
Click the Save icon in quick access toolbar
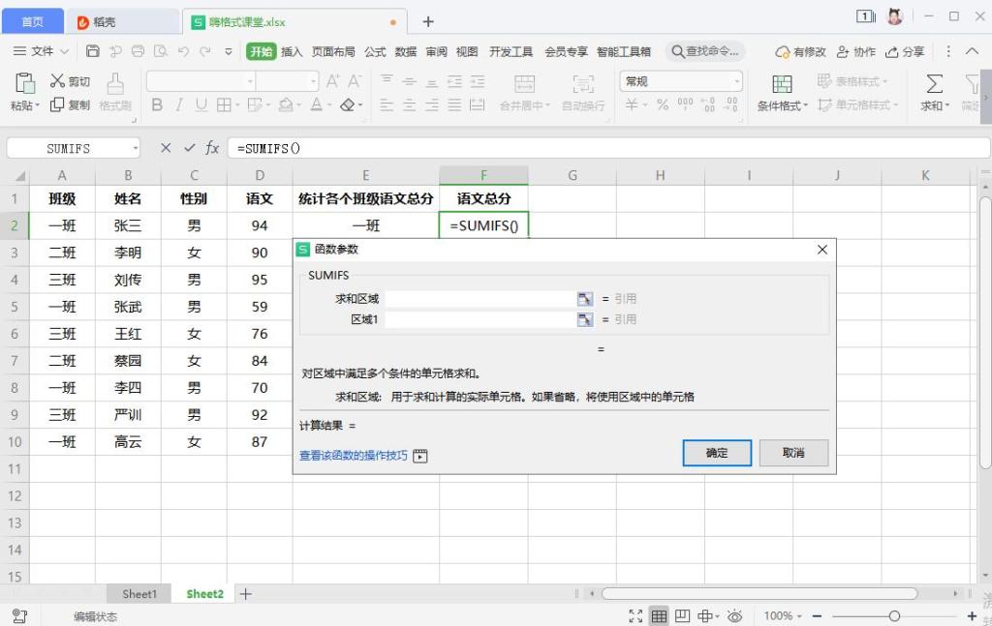[94, 51]
